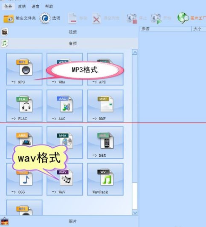
Task: Select the M4A conversion tile
Action: pyautogui.click(x=65, y=143)
